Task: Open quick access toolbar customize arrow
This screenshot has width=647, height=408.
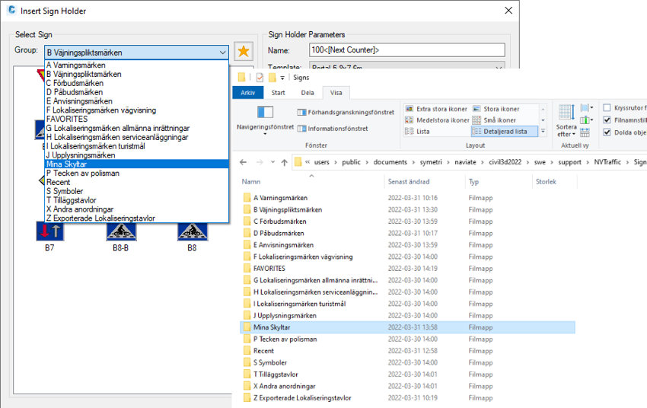Action: [282, 78]
